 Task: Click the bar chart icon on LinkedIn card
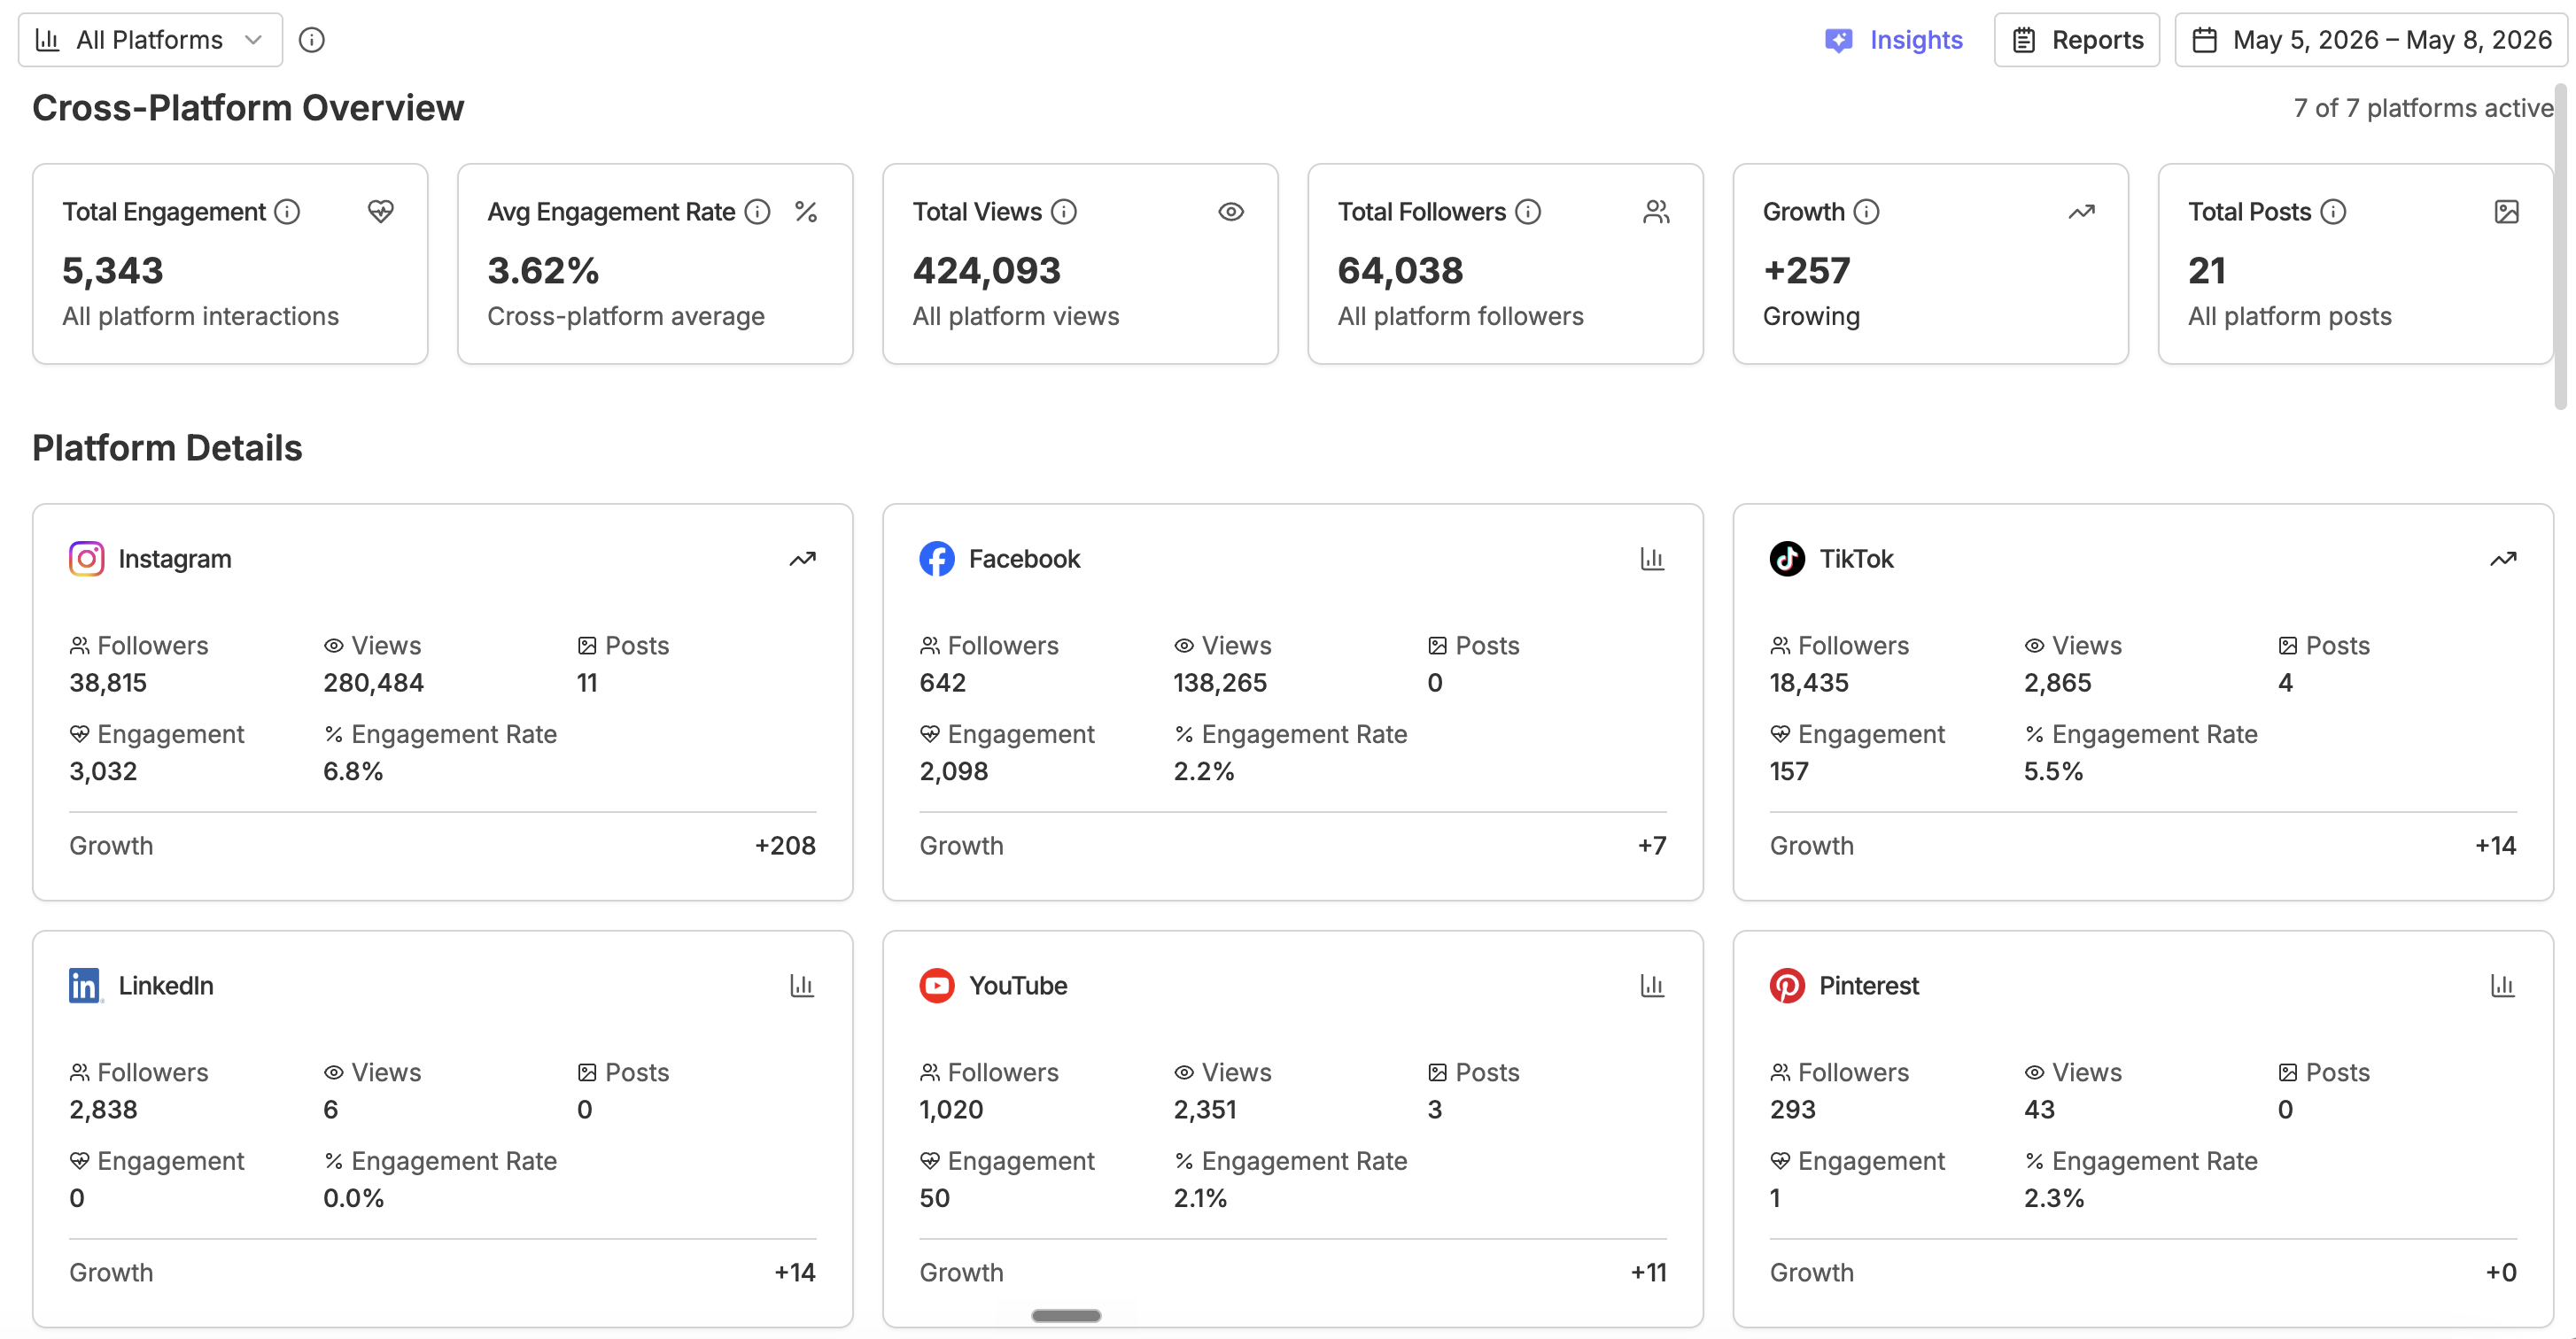point(802,986)
